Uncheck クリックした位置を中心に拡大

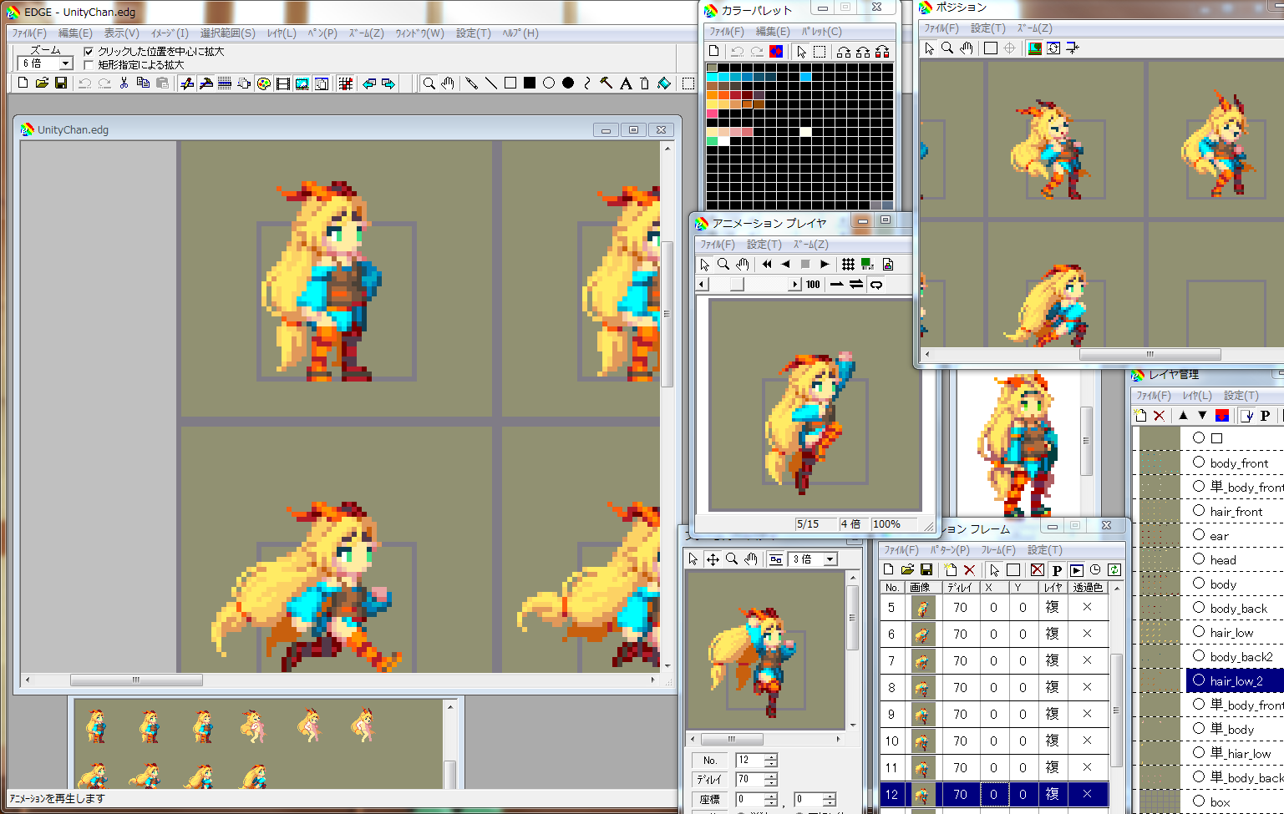point(89,51)
